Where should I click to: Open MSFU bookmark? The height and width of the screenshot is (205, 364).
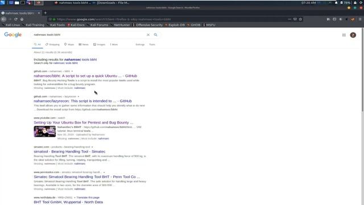click(209, 25)
